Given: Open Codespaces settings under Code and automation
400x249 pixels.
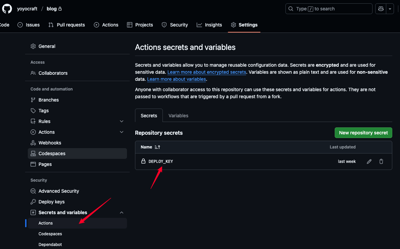Looking at the screenshot, I should coord(77,153).
